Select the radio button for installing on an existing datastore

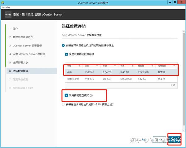[x=63, y=46]
